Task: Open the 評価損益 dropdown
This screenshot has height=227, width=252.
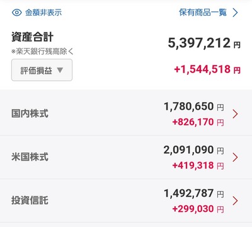Action: point(42,70)
